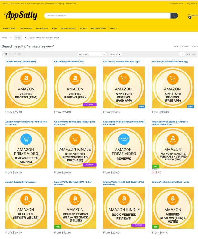Image resolution: width=198 pixels, height=239 pixels.
Task: Open Amazon Keyword Search & Purchase title link
Action: click(170, 123)
